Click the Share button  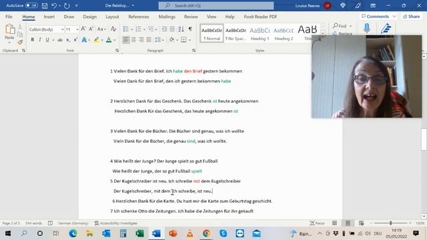pyautogui.click(x=411, y=16)
